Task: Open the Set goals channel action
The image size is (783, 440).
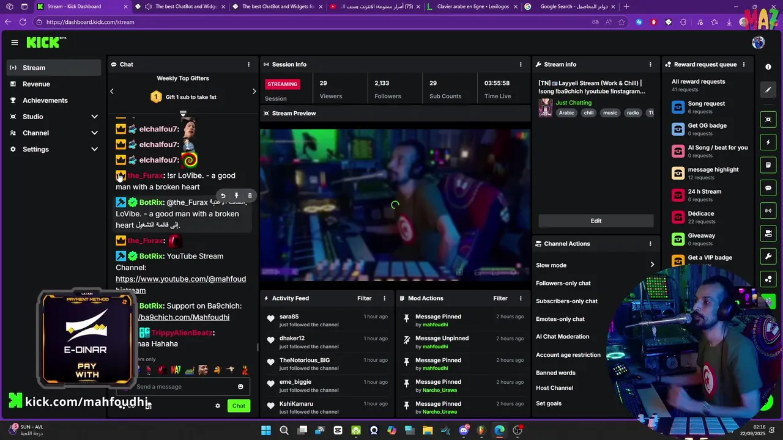Action: (x=549, y=403)
